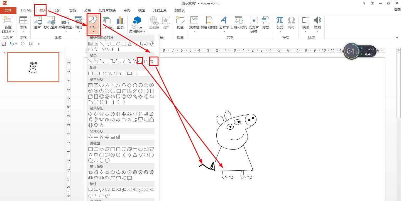Viewport: 401px width, 201px height.
Task: Select the wave flag shape
Action: (124, 178)
